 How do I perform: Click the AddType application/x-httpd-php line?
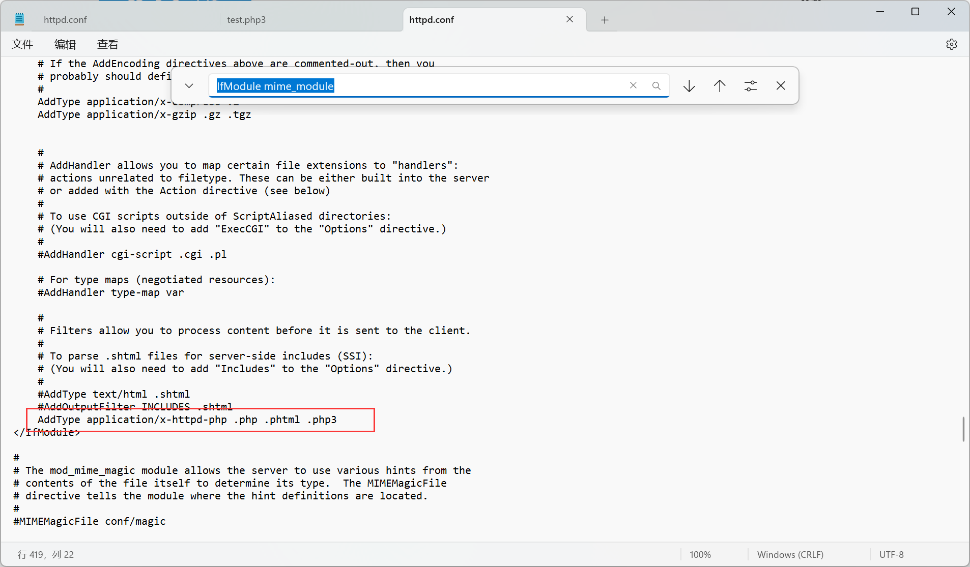click(187, 420)
